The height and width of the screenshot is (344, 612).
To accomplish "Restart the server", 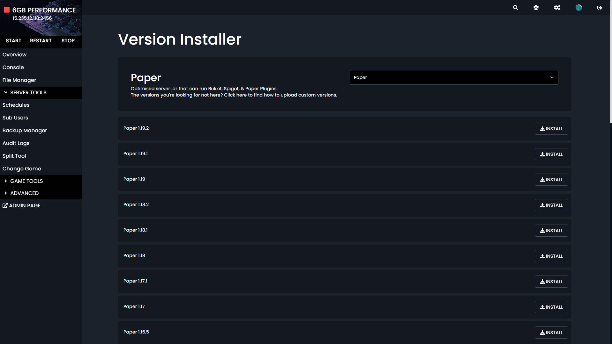I will coord(41,40).
